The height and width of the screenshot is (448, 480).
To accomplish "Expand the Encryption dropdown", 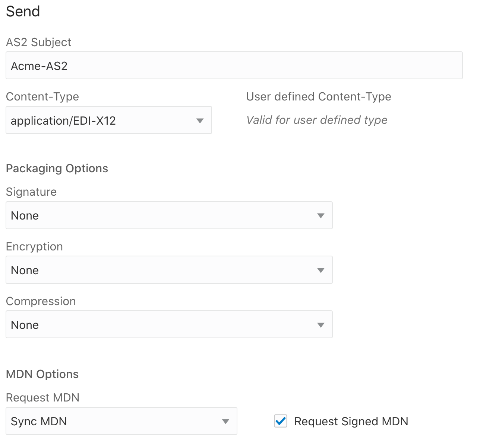I will tap(160, 270).
